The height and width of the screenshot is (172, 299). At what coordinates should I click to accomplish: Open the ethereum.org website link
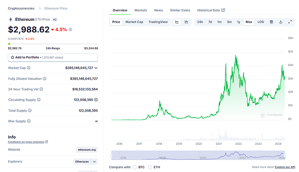(87, 150)
